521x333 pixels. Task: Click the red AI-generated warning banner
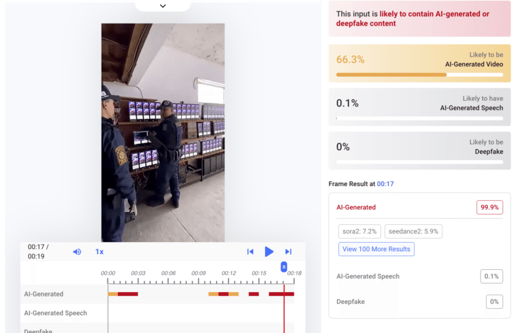tap(419, 19)
